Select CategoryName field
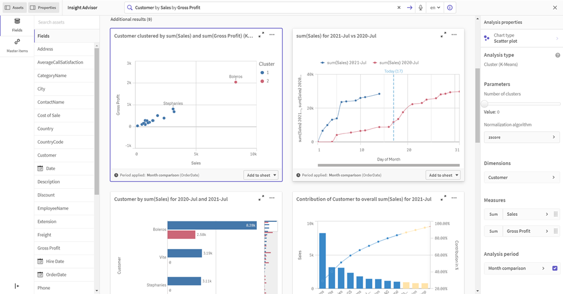The image size is (563, 294). [x=64, y=75]
